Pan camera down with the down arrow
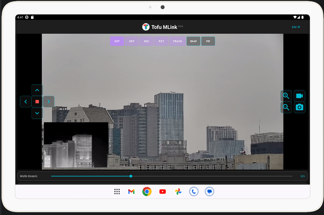The image size is (324, 215). [x=37, y=113]
